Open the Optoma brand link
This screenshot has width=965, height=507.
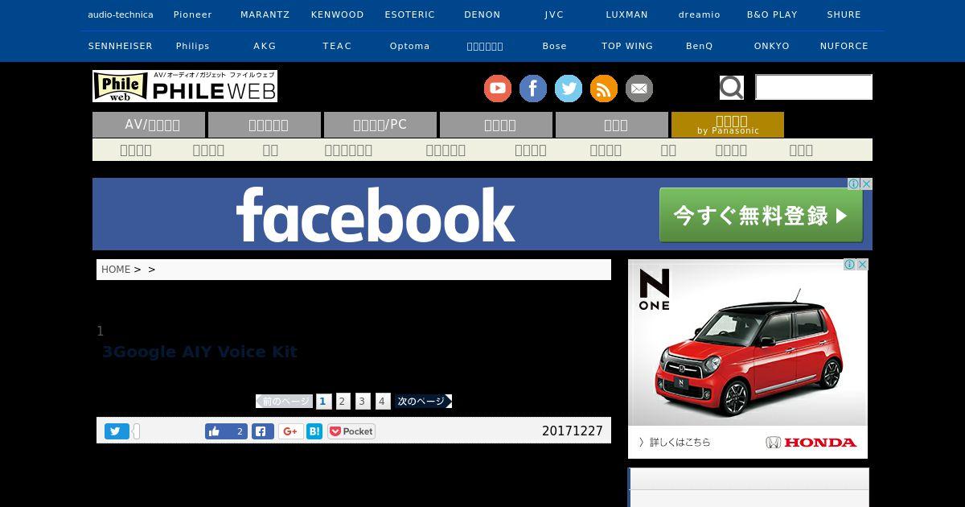[410, 46]
